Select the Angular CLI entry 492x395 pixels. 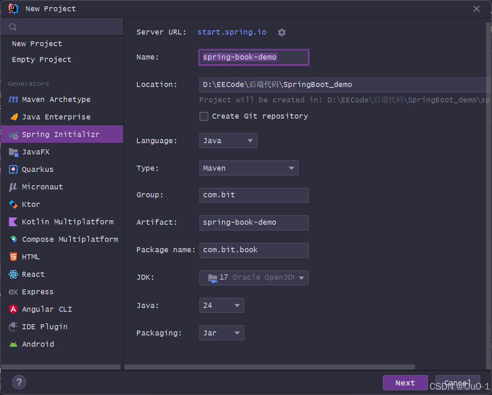click(62, 309)
